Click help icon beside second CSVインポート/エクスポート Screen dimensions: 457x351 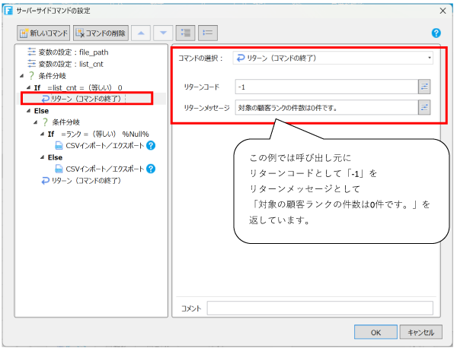pos(151,169)
